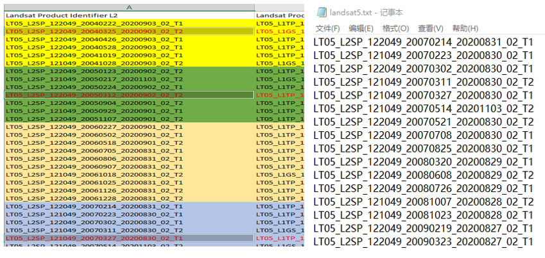Select column A header in spreadsheet
This screenshot has width=545, height=258.
(129, 7)
